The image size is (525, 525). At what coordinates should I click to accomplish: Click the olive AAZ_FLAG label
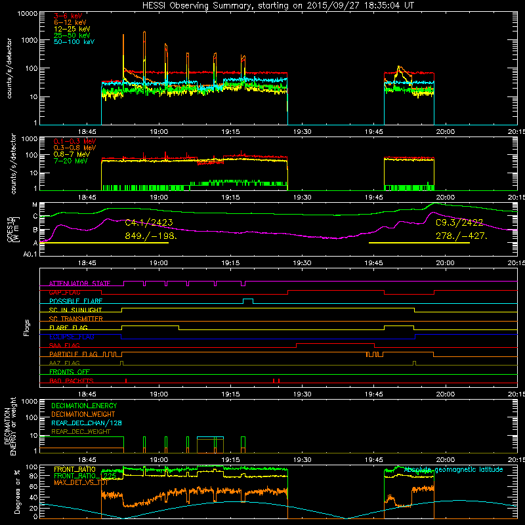[x=64, y=363]
